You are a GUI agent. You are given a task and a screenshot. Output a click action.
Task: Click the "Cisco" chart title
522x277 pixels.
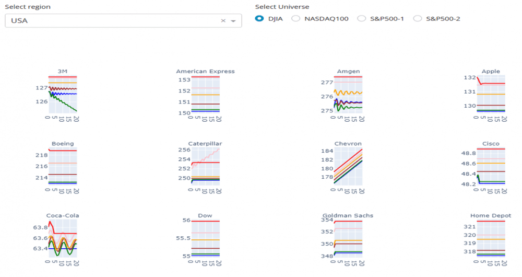(x=491, y=144)
